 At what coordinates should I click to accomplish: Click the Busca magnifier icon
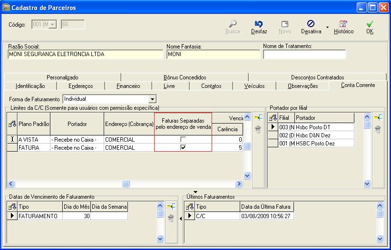pos(233,24)
